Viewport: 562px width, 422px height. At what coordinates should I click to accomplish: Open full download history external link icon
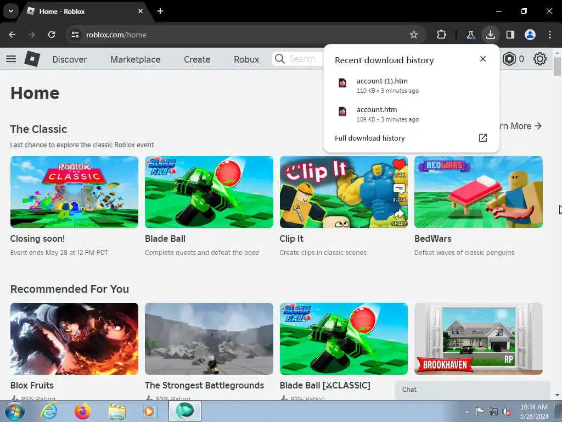click(483, 138)
